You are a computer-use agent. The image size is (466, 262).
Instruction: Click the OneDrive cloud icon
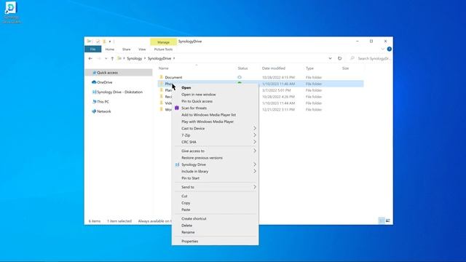click(94, 82)
